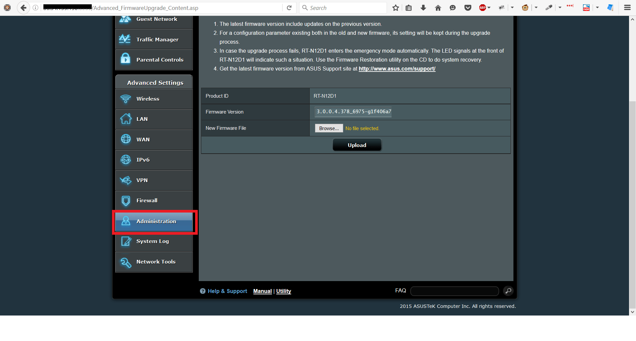Open Firebug dropdown arrow
The width and height of the screenshot is (636, 341).
pos(512,8)
